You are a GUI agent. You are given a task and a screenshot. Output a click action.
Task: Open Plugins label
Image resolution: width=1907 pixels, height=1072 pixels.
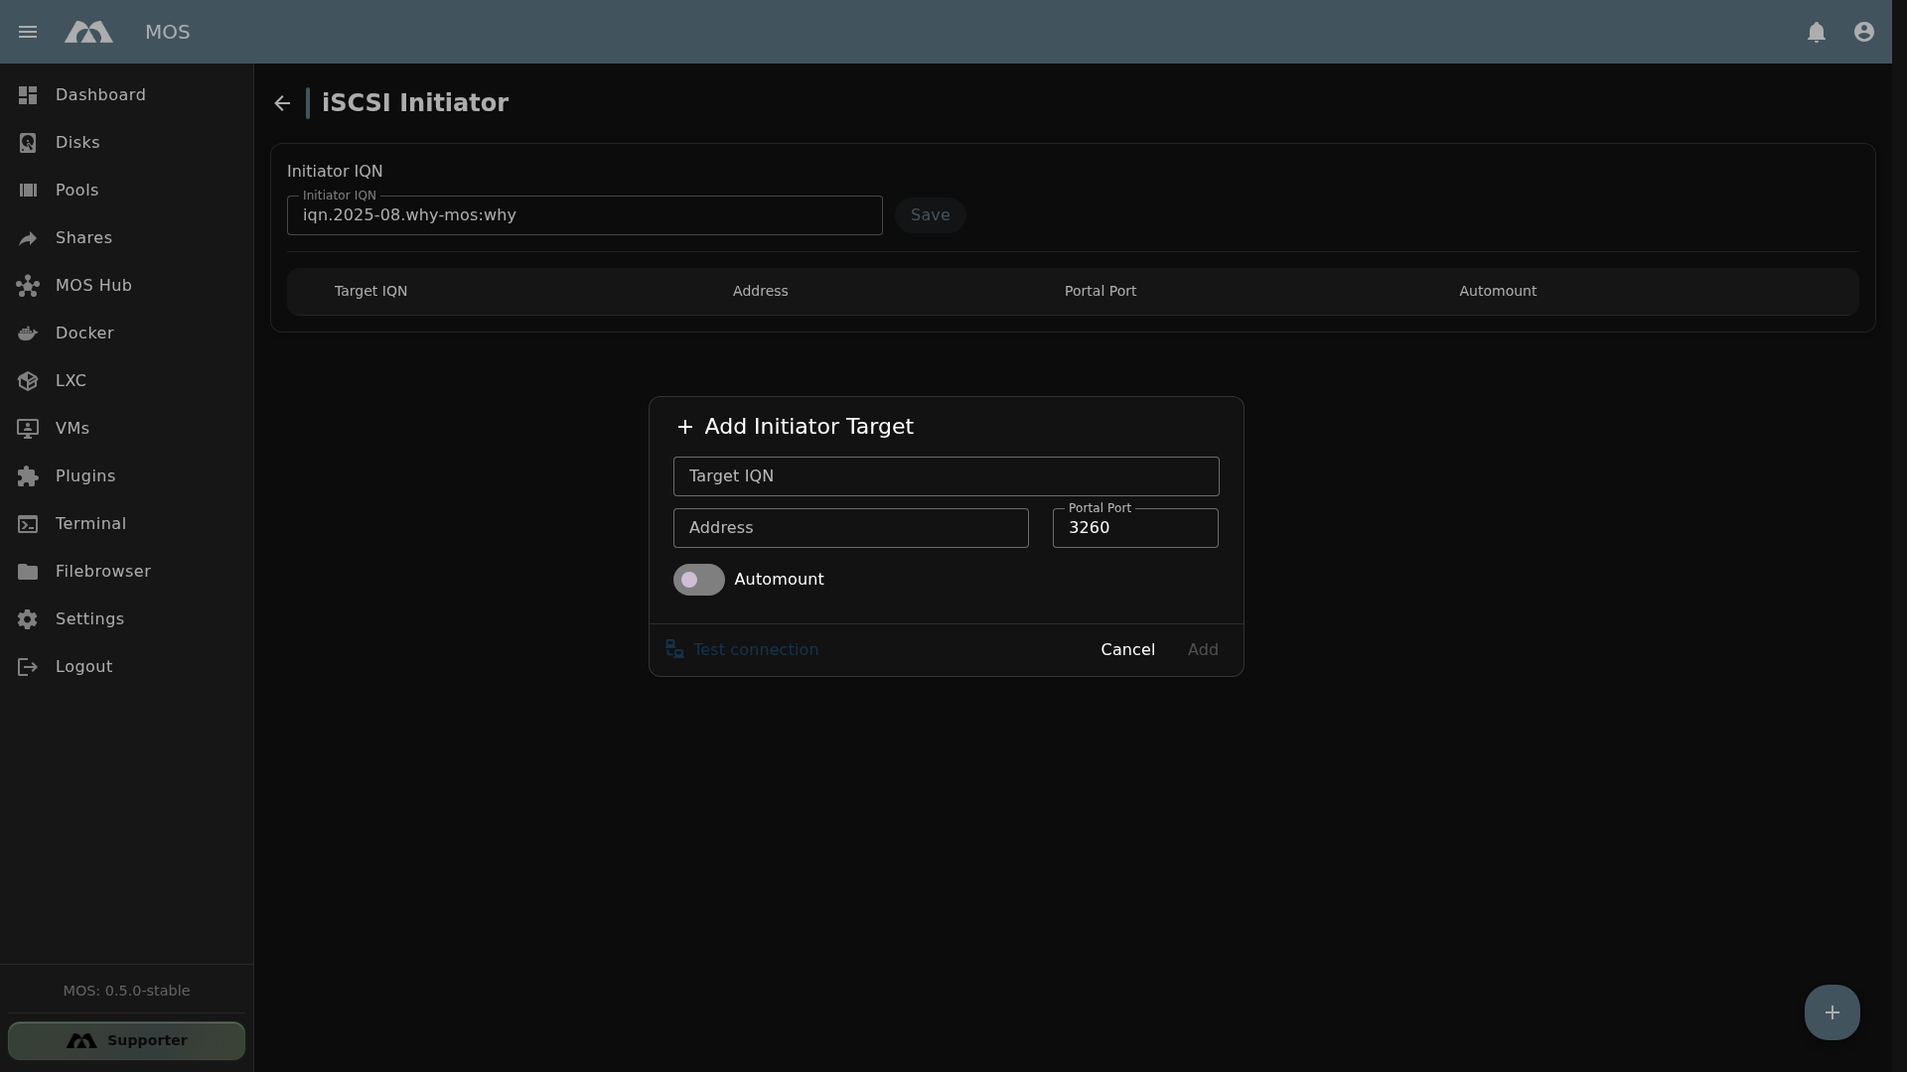click(85, 476)
